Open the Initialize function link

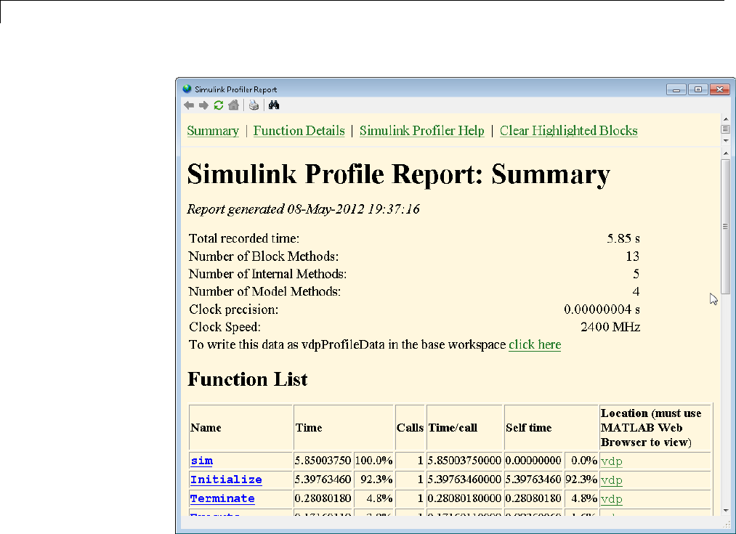pyautogui.click(x=226, y=480)
